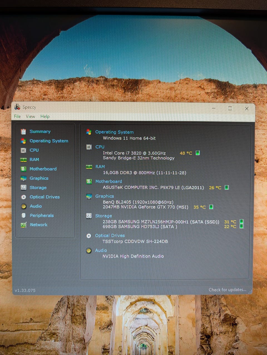
Task: Select Network in the sidebar
Action: pos(39,225)
